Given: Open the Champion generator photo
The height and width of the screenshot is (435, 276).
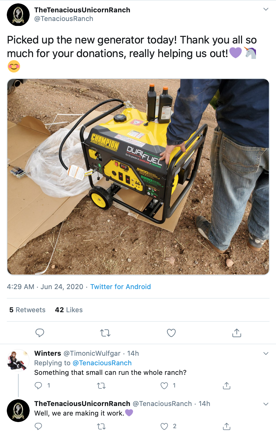Looking at the screenshot, I should [138, 177].
